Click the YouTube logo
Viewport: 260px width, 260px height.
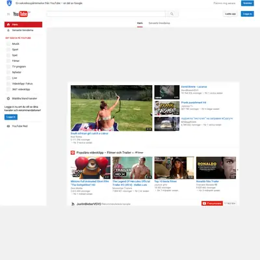[20, 14]
